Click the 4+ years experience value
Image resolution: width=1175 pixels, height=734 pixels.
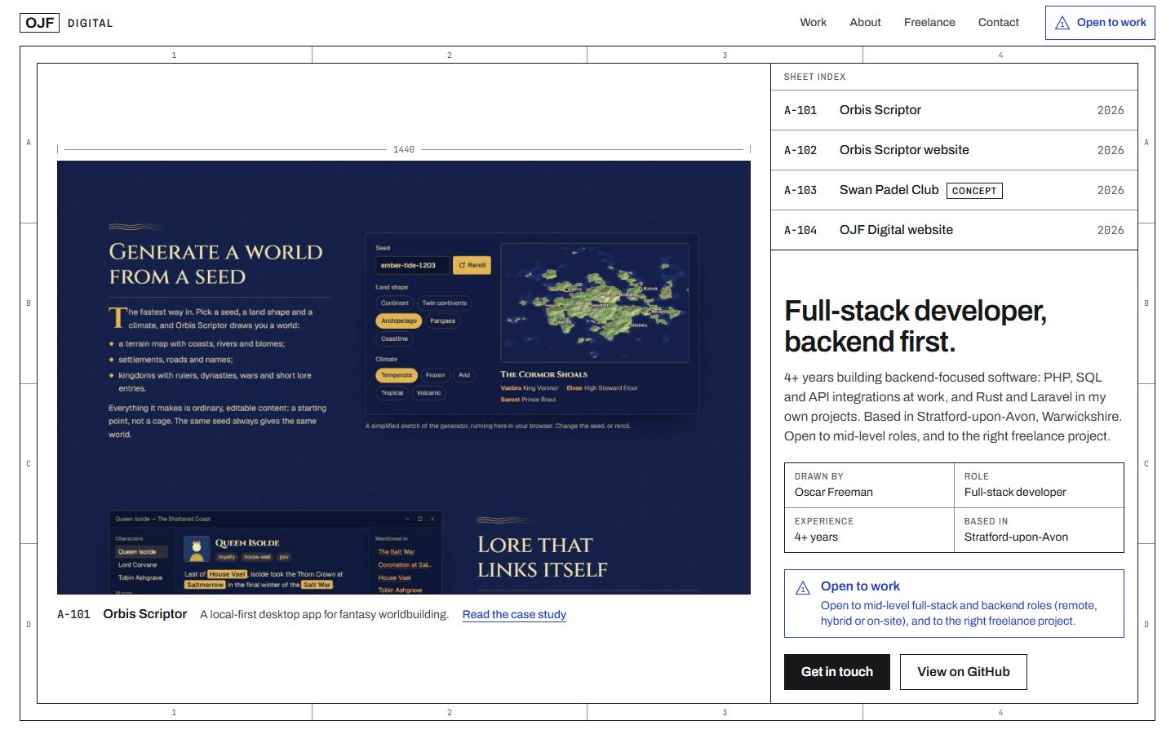[816, 537]
